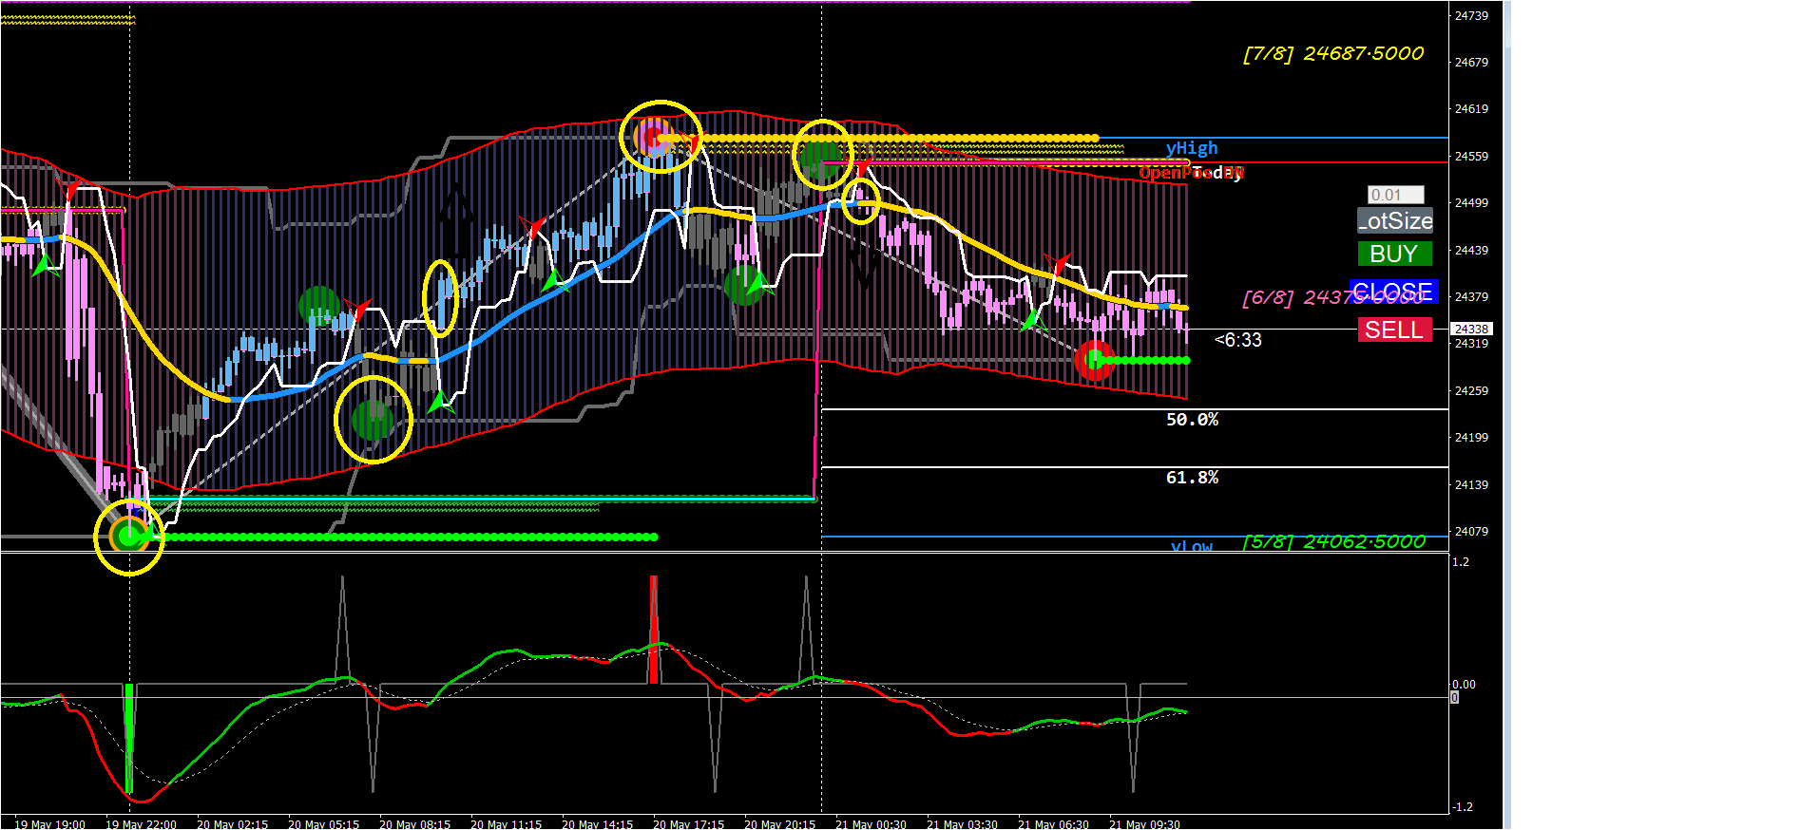The height and width of the screenshot is (830, 1801).
Task: Select the [5/8] 24062.5000 level label
Action: [x=1334, y=541]
